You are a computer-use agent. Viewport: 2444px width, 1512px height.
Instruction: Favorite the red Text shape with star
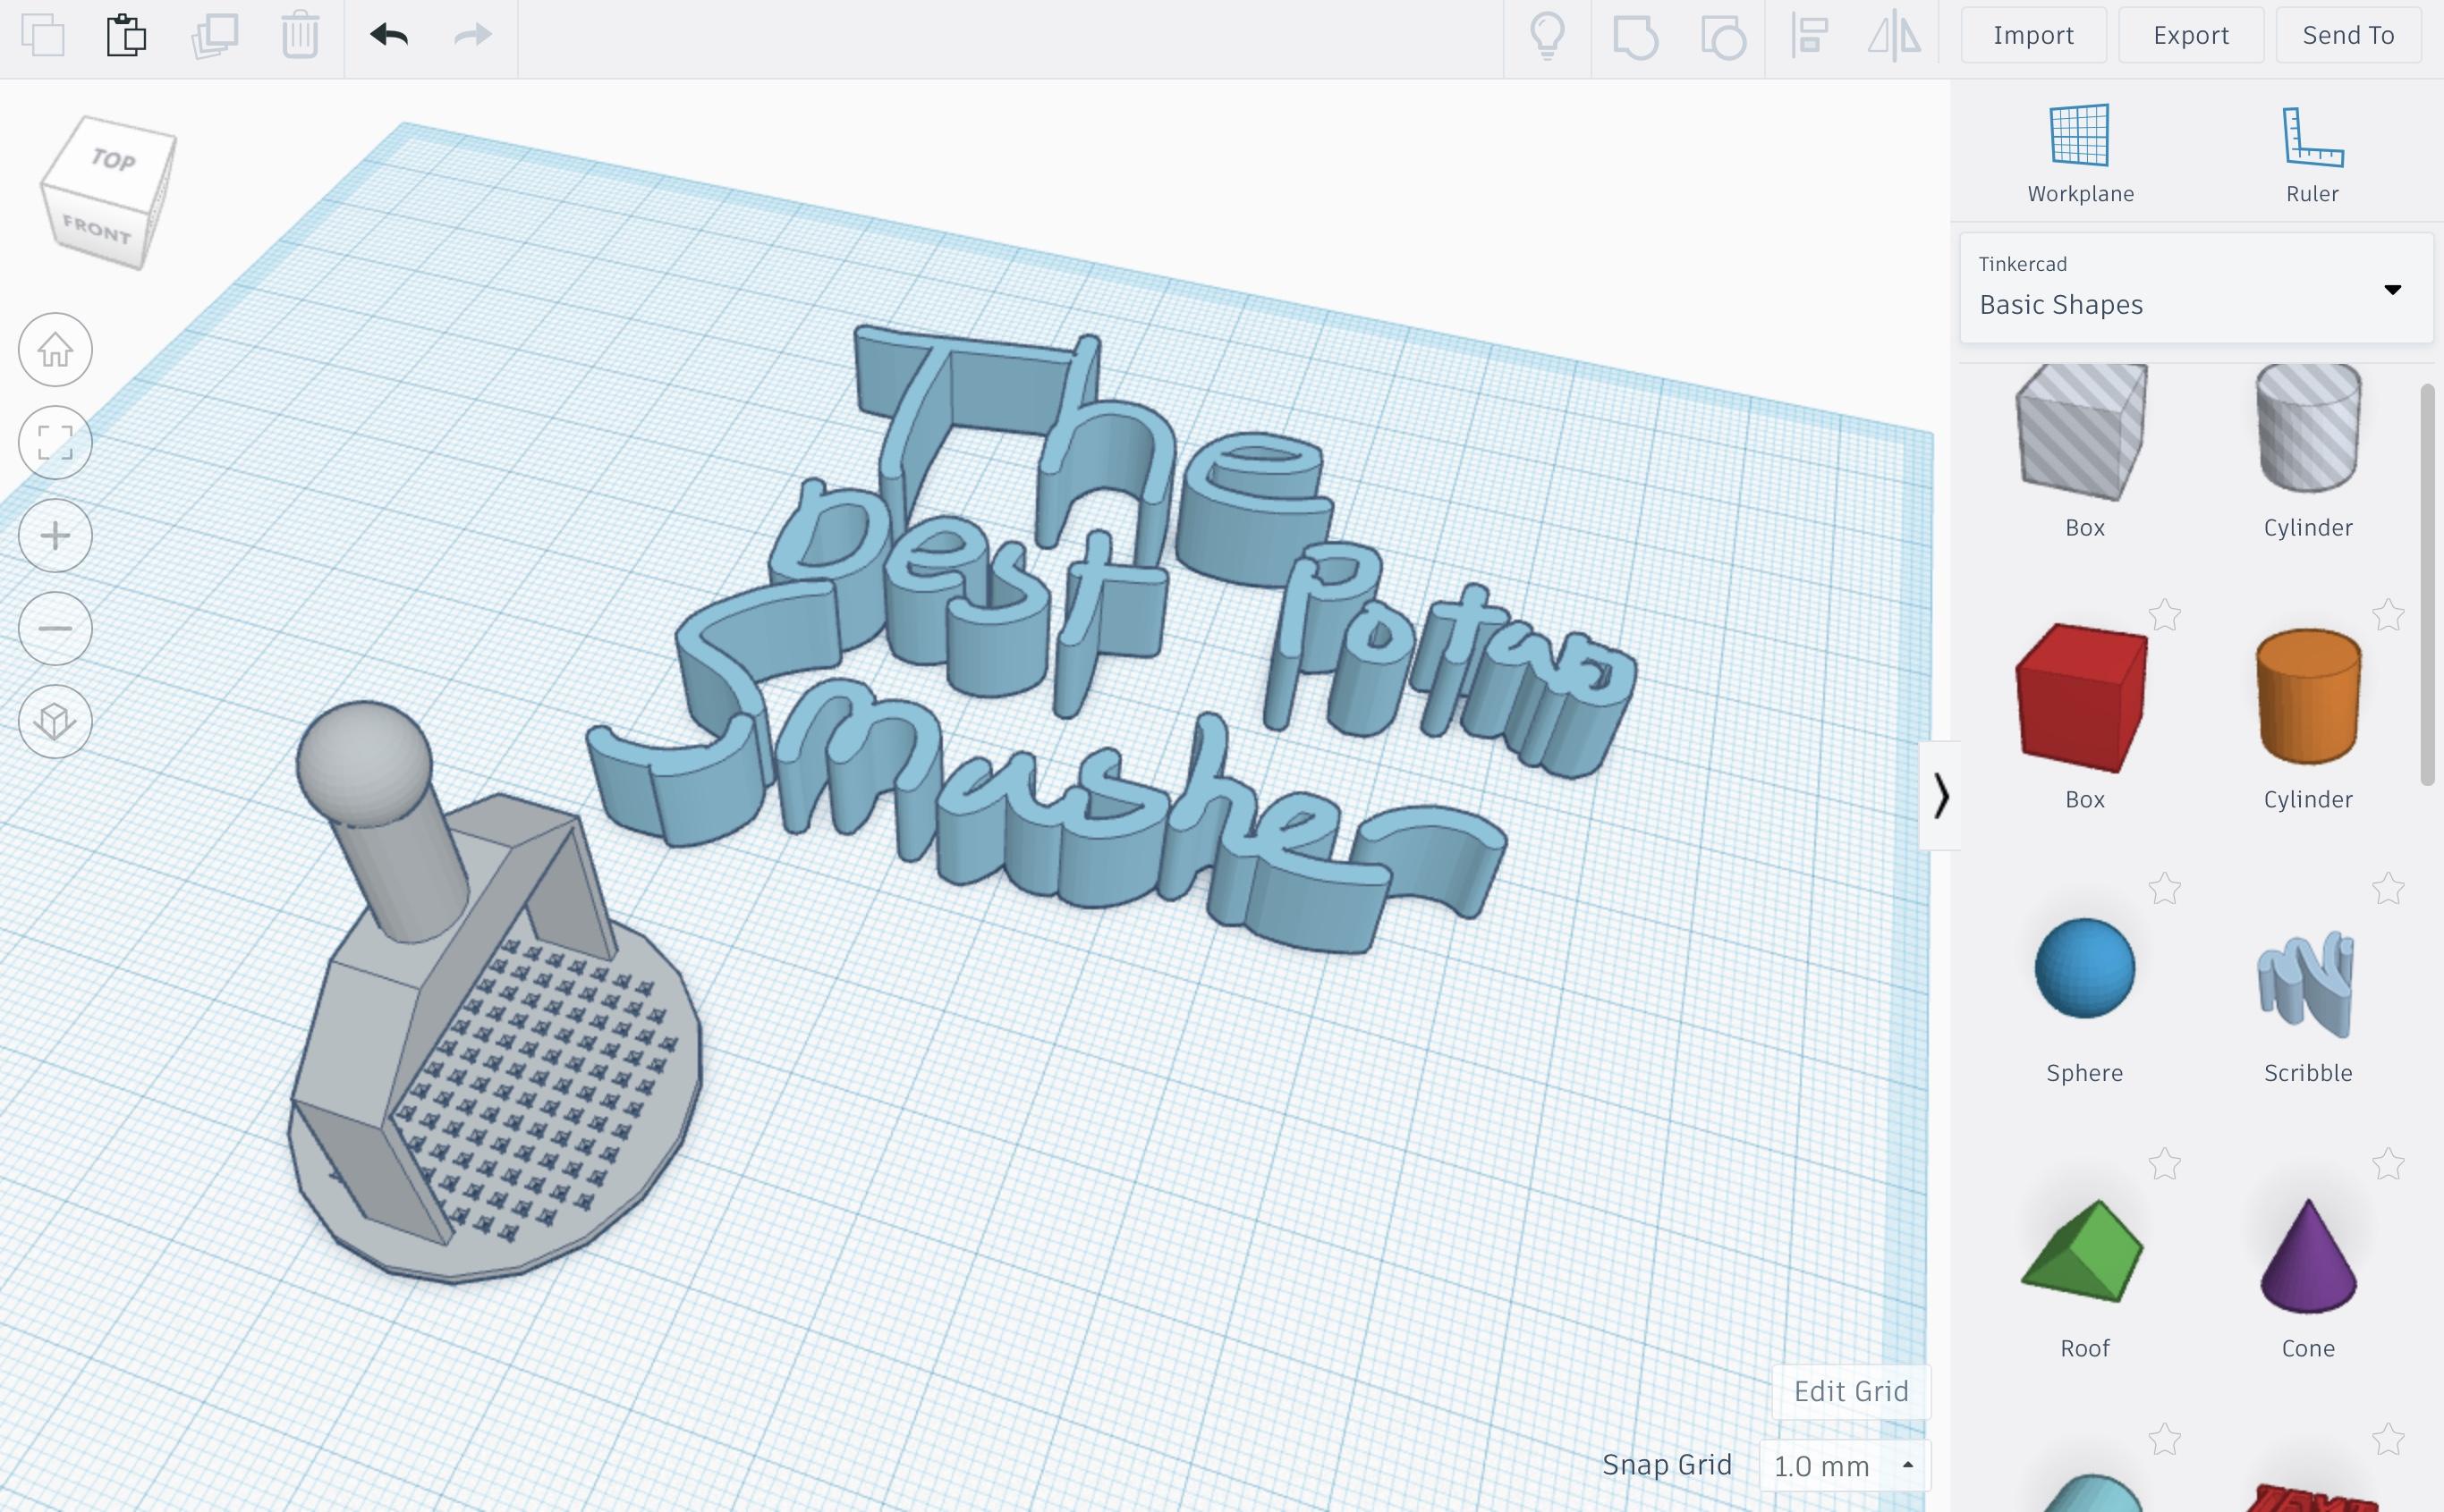coord(2388,1439)
